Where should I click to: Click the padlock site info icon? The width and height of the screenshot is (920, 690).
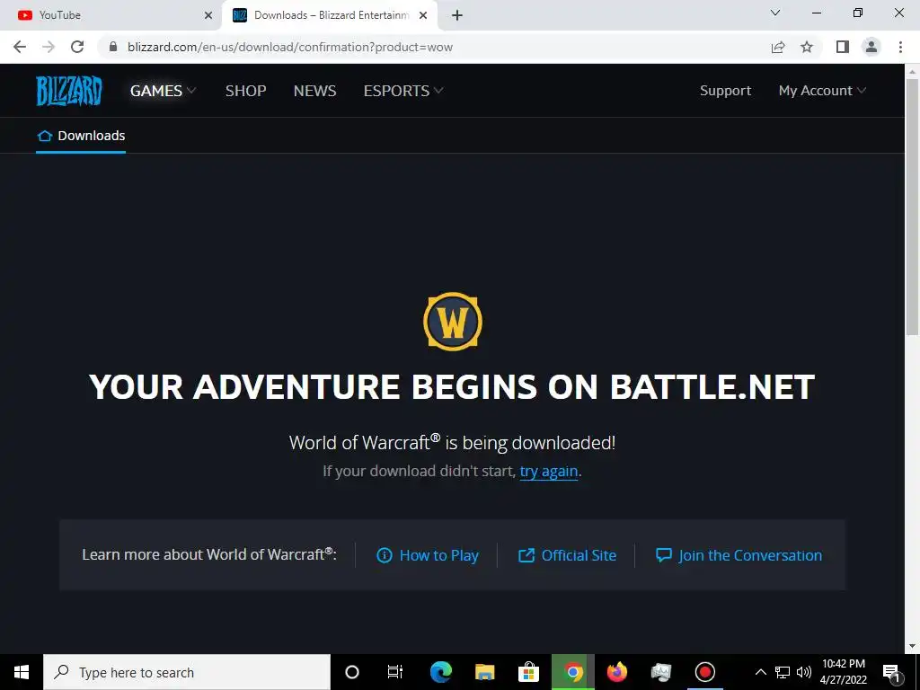click(113, 47)
